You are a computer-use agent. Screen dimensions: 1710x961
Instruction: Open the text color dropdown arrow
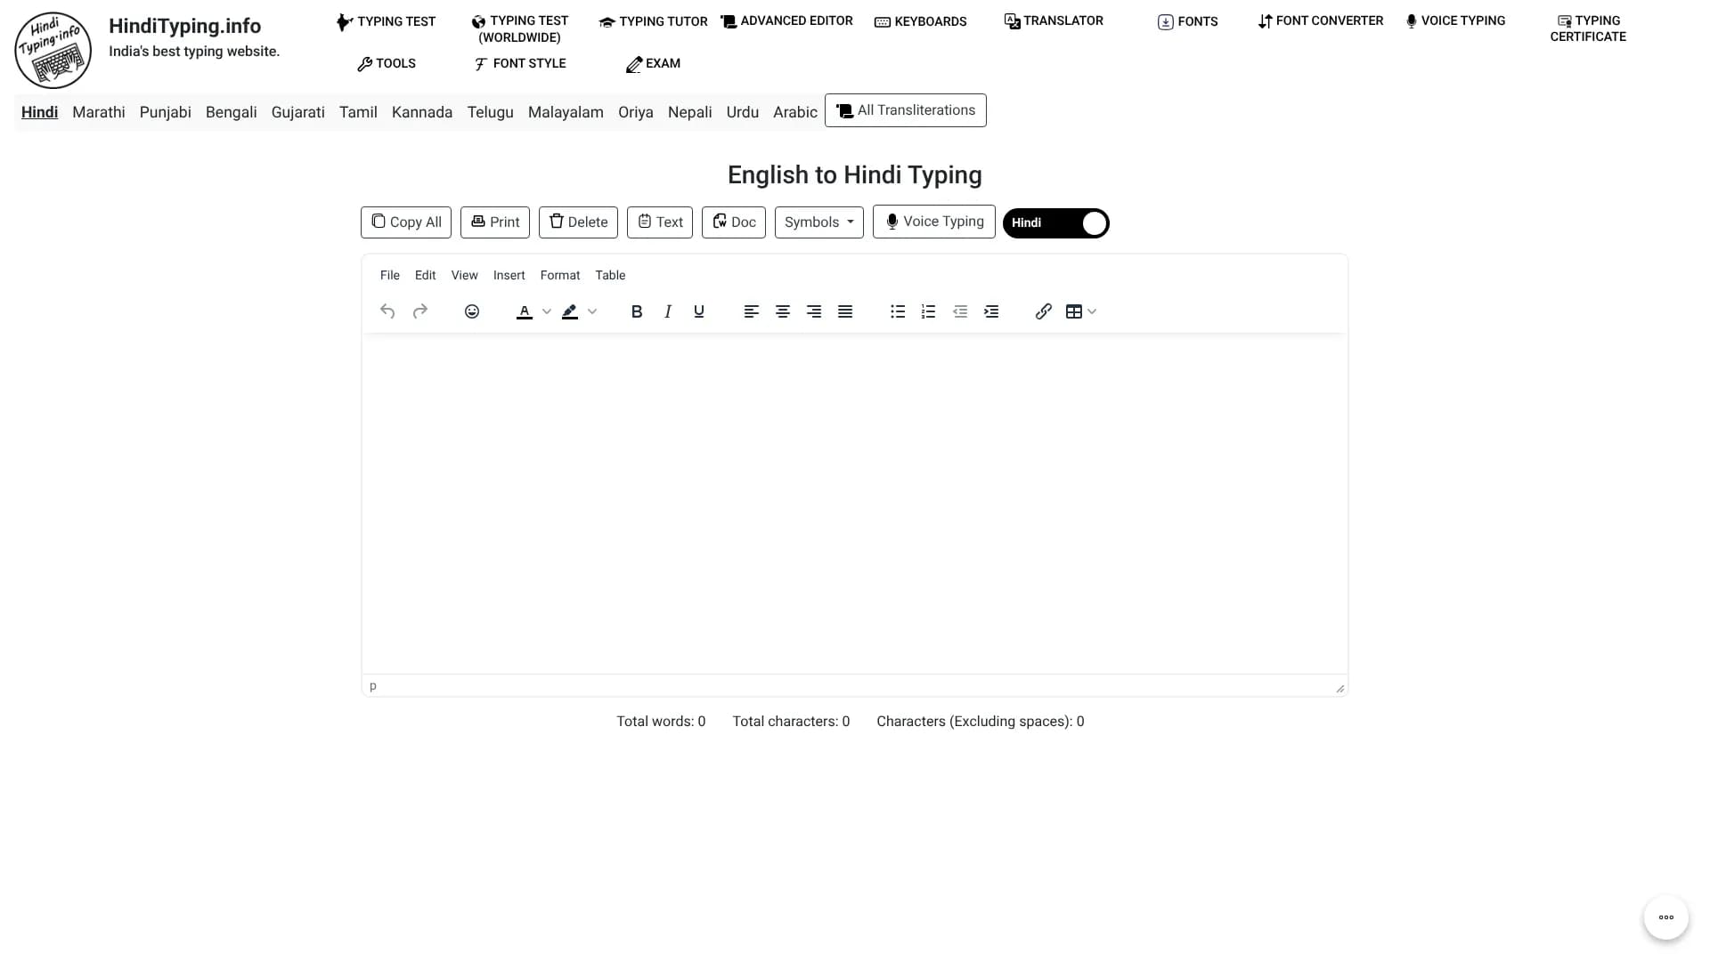[546, 311]
